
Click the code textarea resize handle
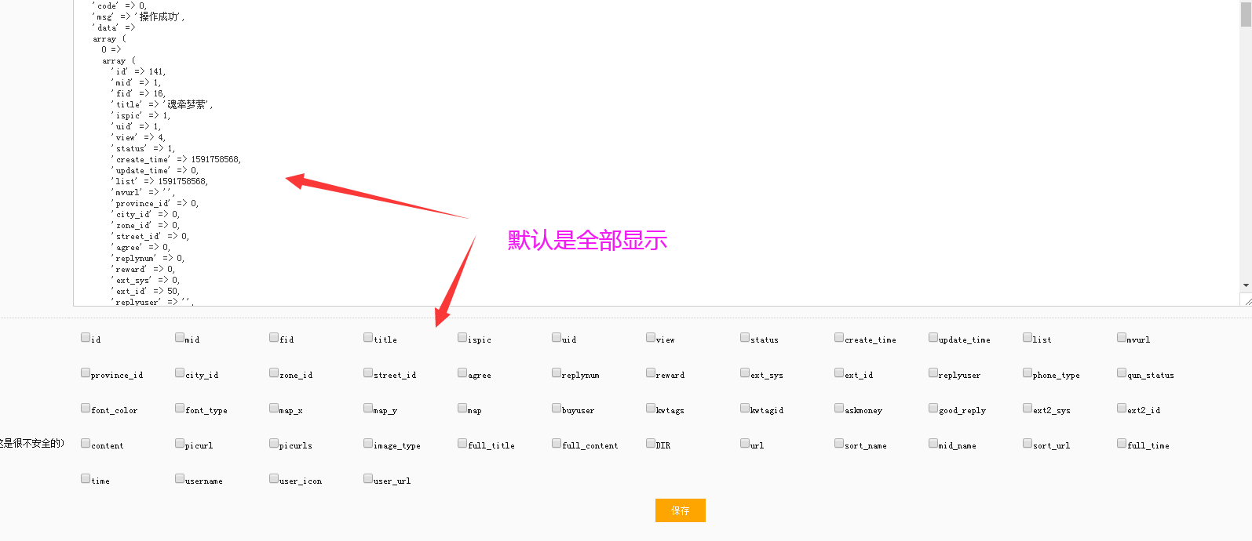pos(1247,301)
